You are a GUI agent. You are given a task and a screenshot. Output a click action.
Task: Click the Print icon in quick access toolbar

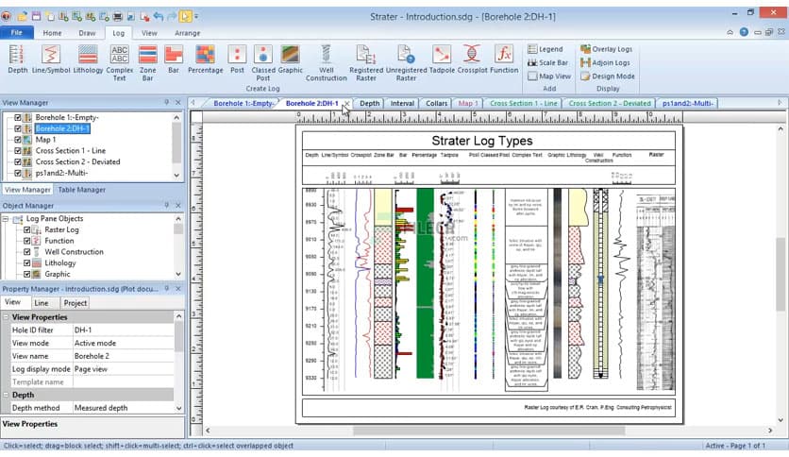tap(117, 17)
